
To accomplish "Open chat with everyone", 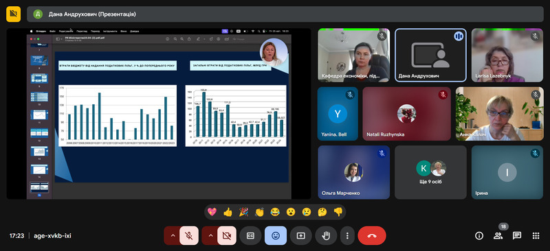I will coord(517,236).
